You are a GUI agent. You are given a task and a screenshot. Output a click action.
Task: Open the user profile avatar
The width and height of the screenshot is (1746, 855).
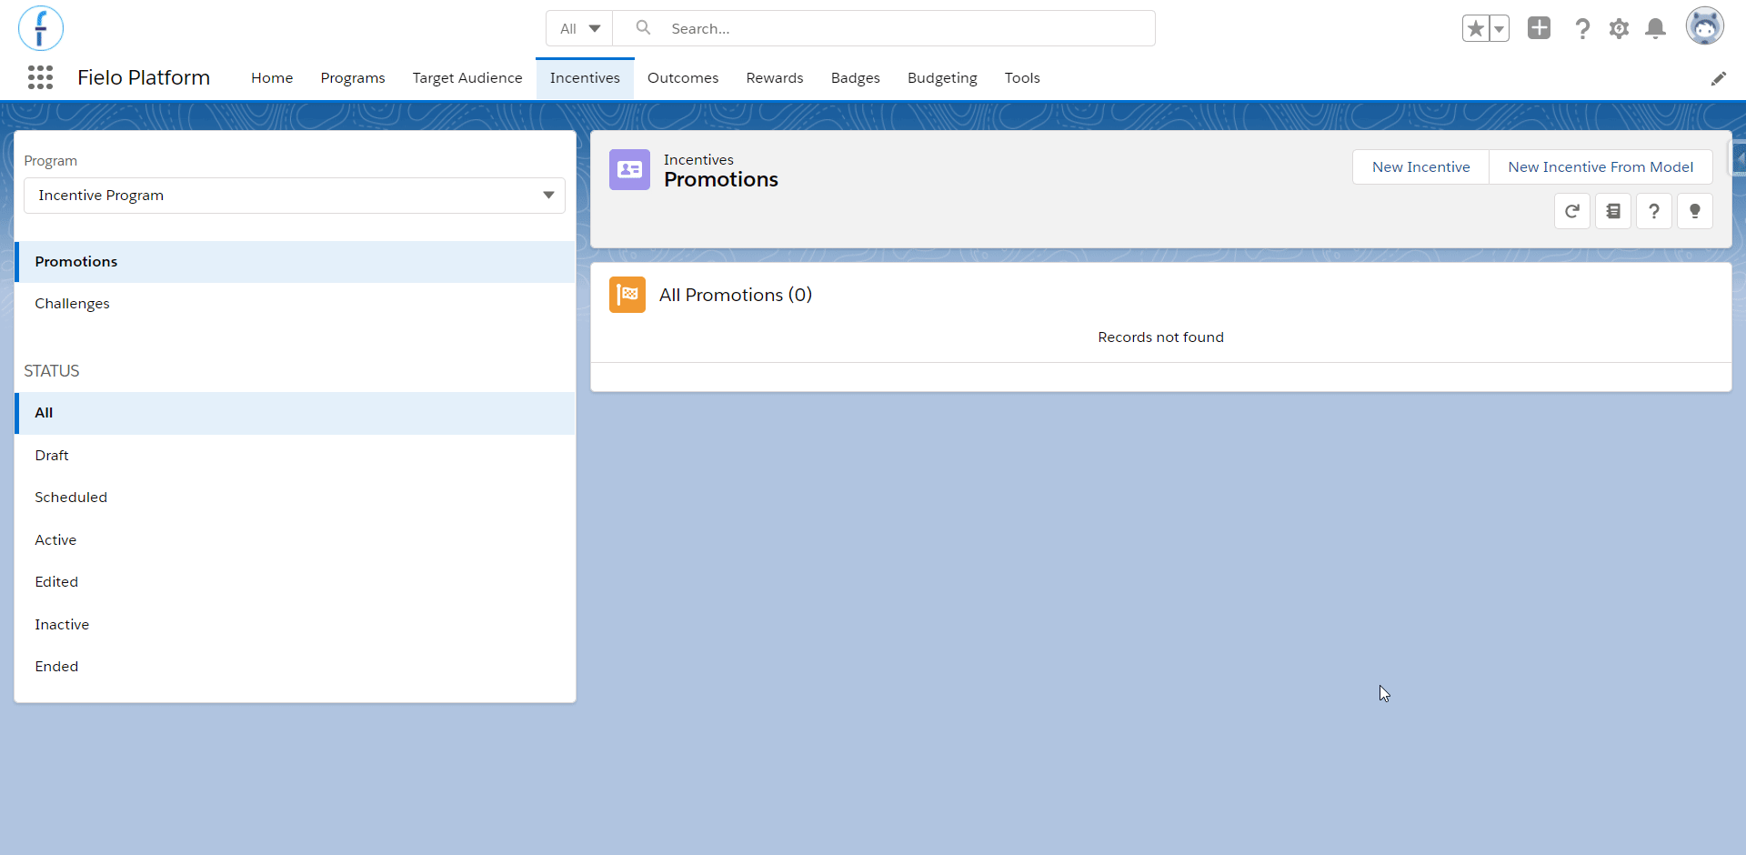pos(1705,27)
